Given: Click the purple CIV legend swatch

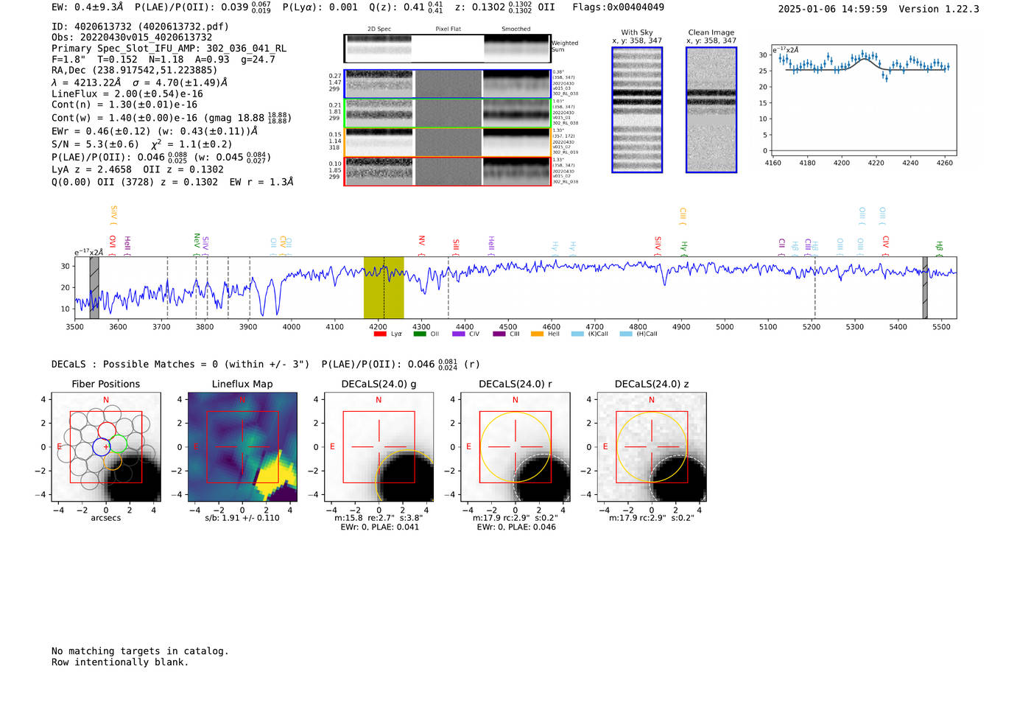Looking at the screenshot, I should pos(459,334).
